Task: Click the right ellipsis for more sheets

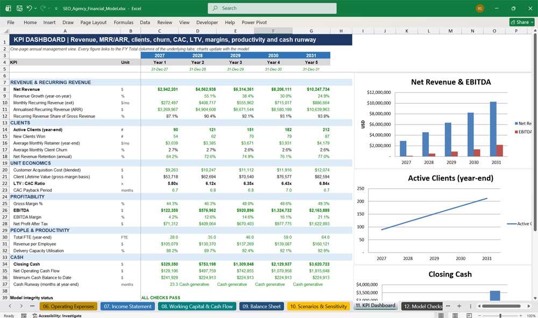Action: (448, 306)
